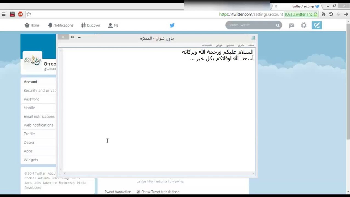
Task: Navigate with the lighter arrow beside reload
Action: [x=338, y=14]
